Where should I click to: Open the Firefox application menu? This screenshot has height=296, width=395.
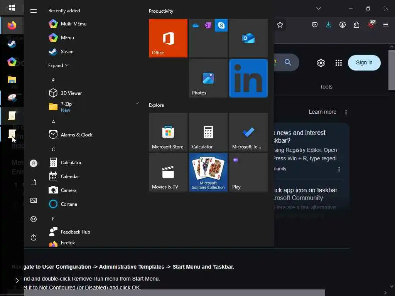pyautogui.click(x=385, y=25)
